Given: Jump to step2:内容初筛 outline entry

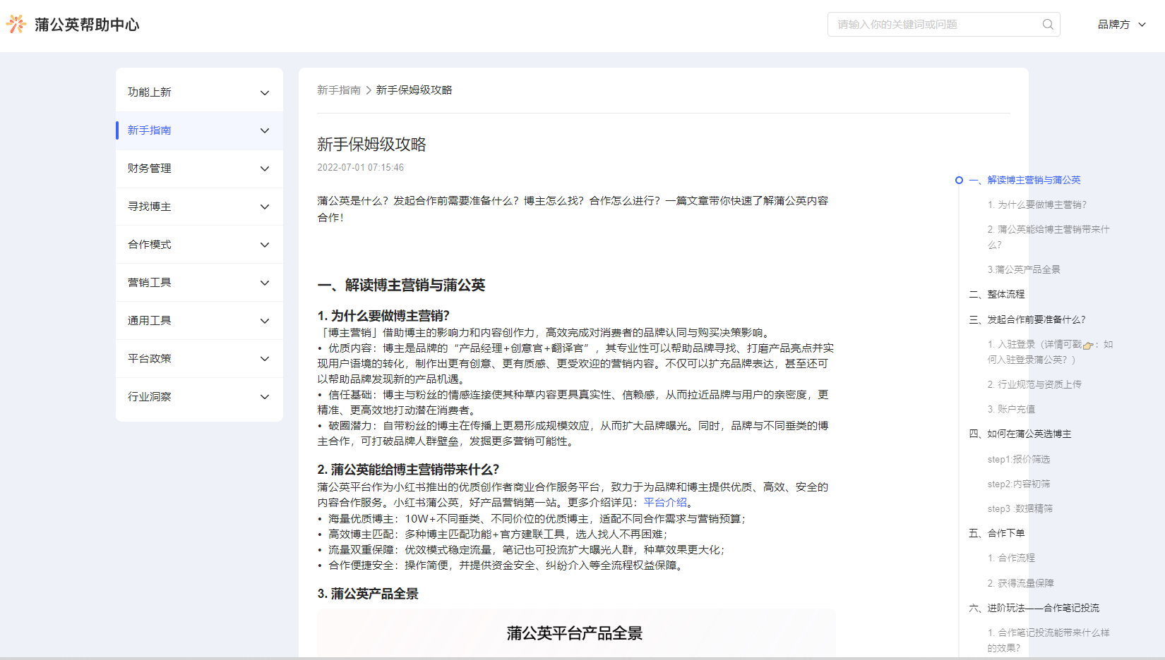Looking at the screenshot, I should tap(1019, 484).
